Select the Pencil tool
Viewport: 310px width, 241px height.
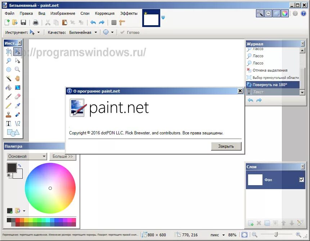(x=9, y=106)
